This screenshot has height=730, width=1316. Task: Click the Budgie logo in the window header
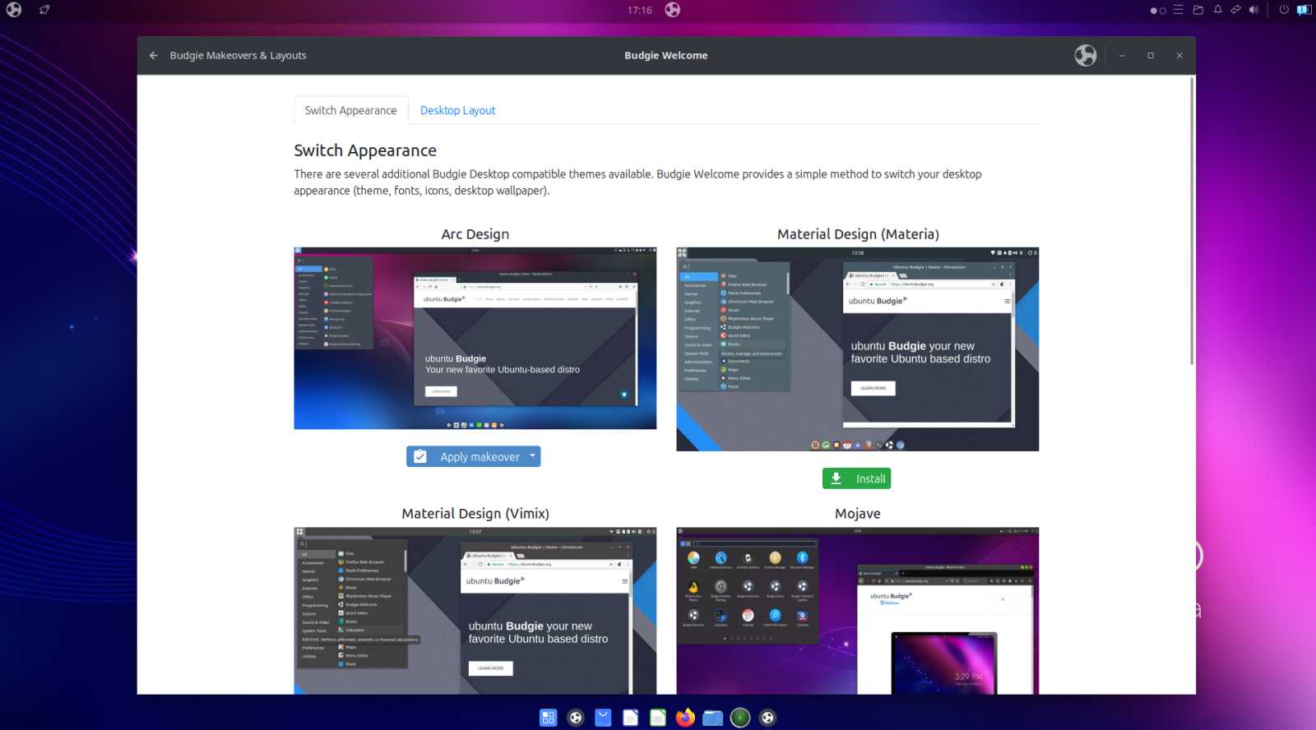pyautogui.click(x=1085, y=55)
